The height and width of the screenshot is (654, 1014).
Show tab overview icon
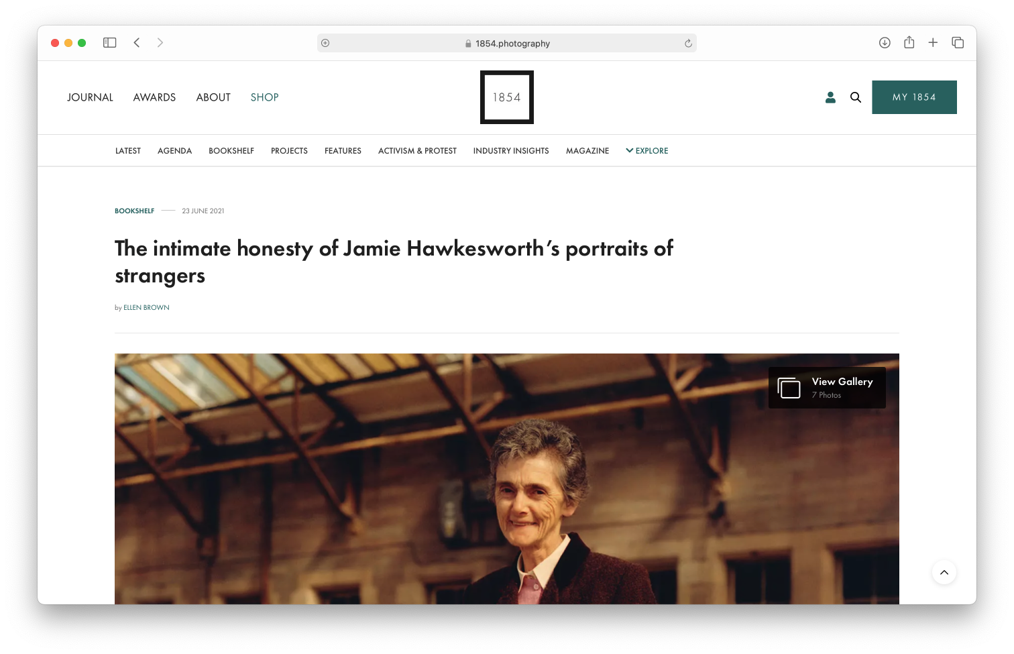[958, 43]
